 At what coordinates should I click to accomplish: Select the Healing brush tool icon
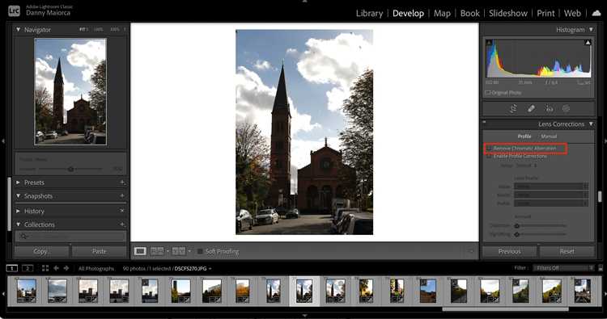click(531, 109)
